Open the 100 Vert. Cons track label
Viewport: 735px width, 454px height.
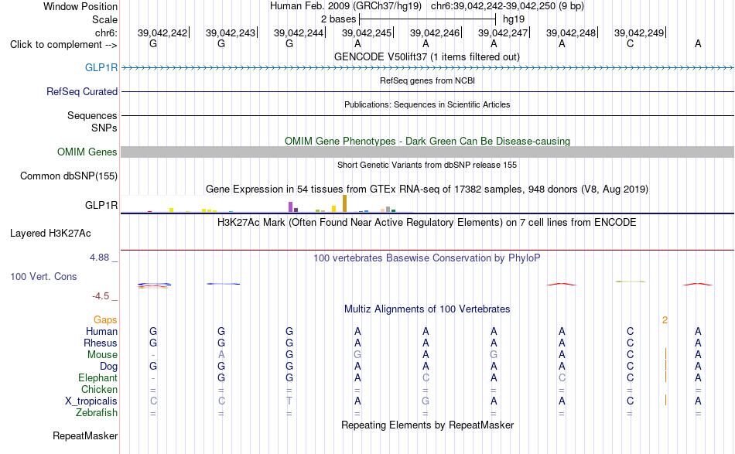coord(43,276)
